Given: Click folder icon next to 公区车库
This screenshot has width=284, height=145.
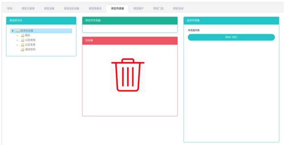Looking at the screenshot, I should [x=23, y=45].
